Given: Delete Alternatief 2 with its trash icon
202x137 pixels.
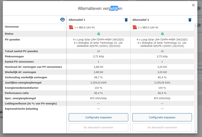Looking at the screenshot, I should (x=190, y=20).
